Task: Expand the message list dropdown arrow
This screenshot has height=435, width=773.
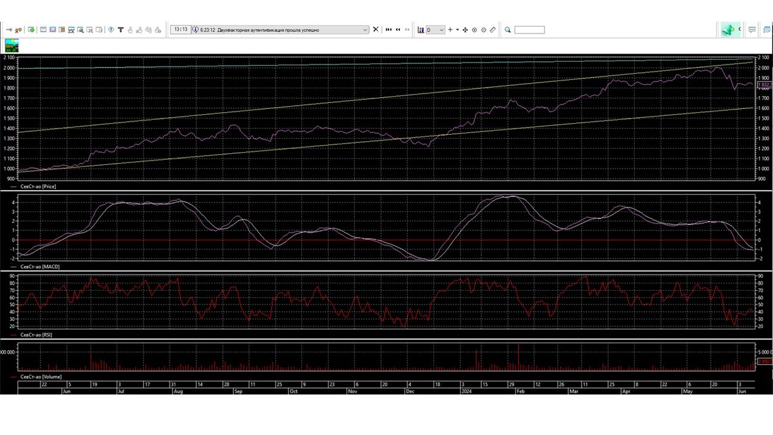Action: (x=366, y=30)
